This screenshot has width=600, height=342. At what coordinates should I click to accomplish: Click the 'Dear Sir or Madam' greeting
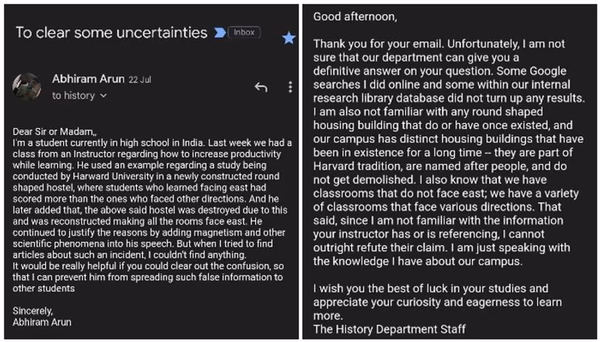pyautogui.click(x=54, y=131)
